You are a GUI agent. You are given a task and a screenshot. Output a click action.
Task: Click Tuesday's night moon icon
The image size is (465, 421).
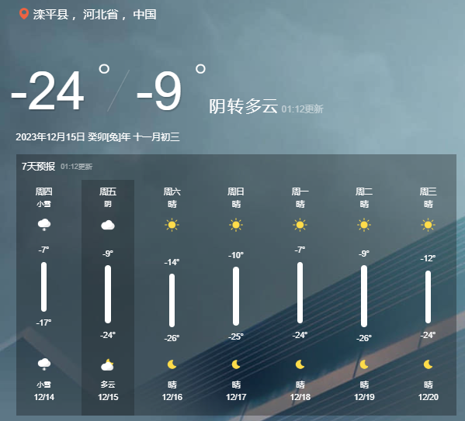[364, 364]
